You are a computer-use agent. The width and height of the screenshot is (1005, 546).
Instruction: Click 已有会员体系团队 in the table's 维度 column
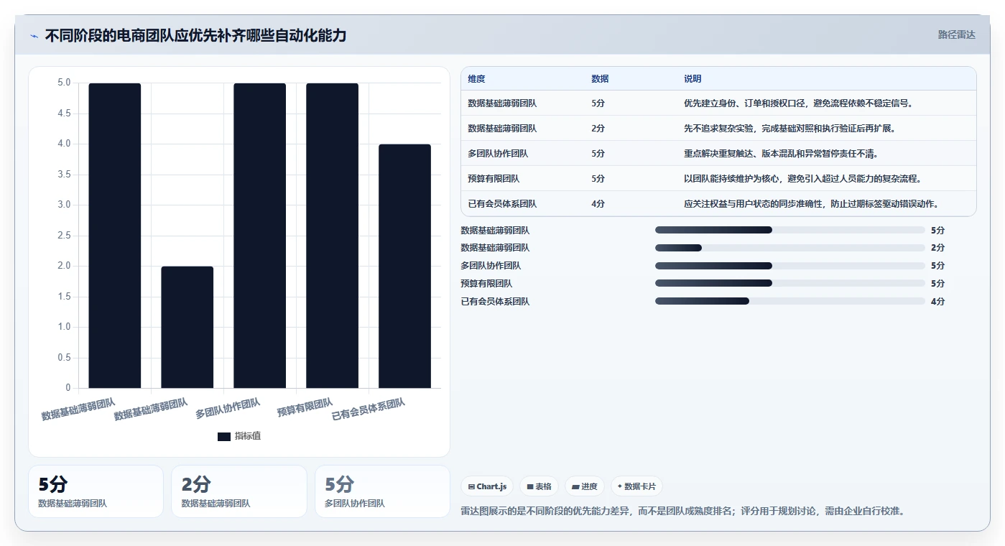[x=502, y=204]
